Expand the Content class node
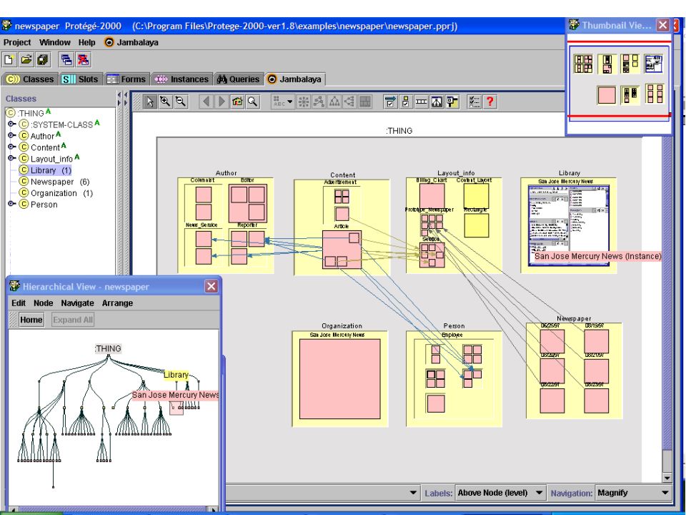The width and height of the screenshot is (686, 515). coord(12,147)
